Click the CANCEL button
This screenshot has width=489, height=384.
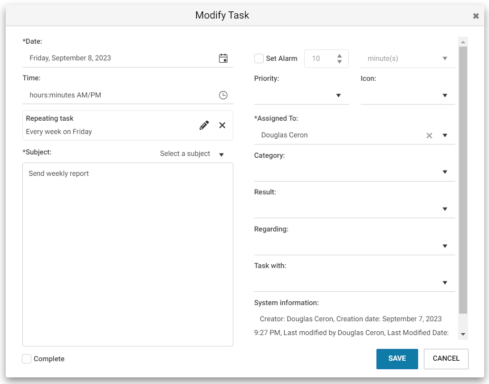pyautogui.click(x=446, y=359)
